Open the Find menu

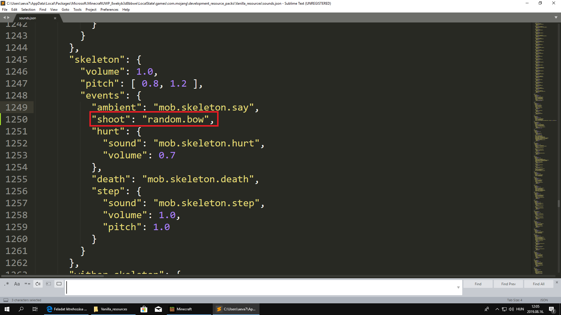click(43, 10)
